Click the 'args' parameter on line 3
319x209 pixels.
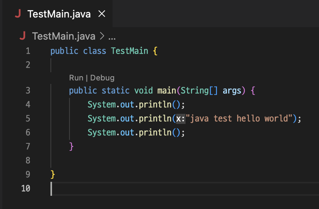(x=232, y=91)
